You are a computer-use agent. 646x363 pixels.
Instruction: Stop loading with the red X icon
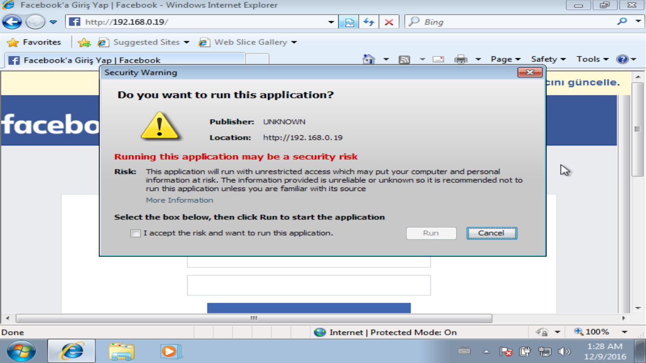389,22
